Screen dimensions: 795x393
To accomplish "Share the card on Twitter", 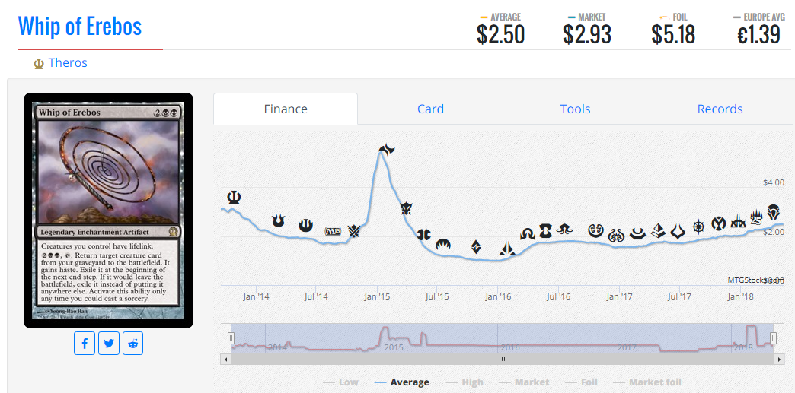I will point(109,344).
